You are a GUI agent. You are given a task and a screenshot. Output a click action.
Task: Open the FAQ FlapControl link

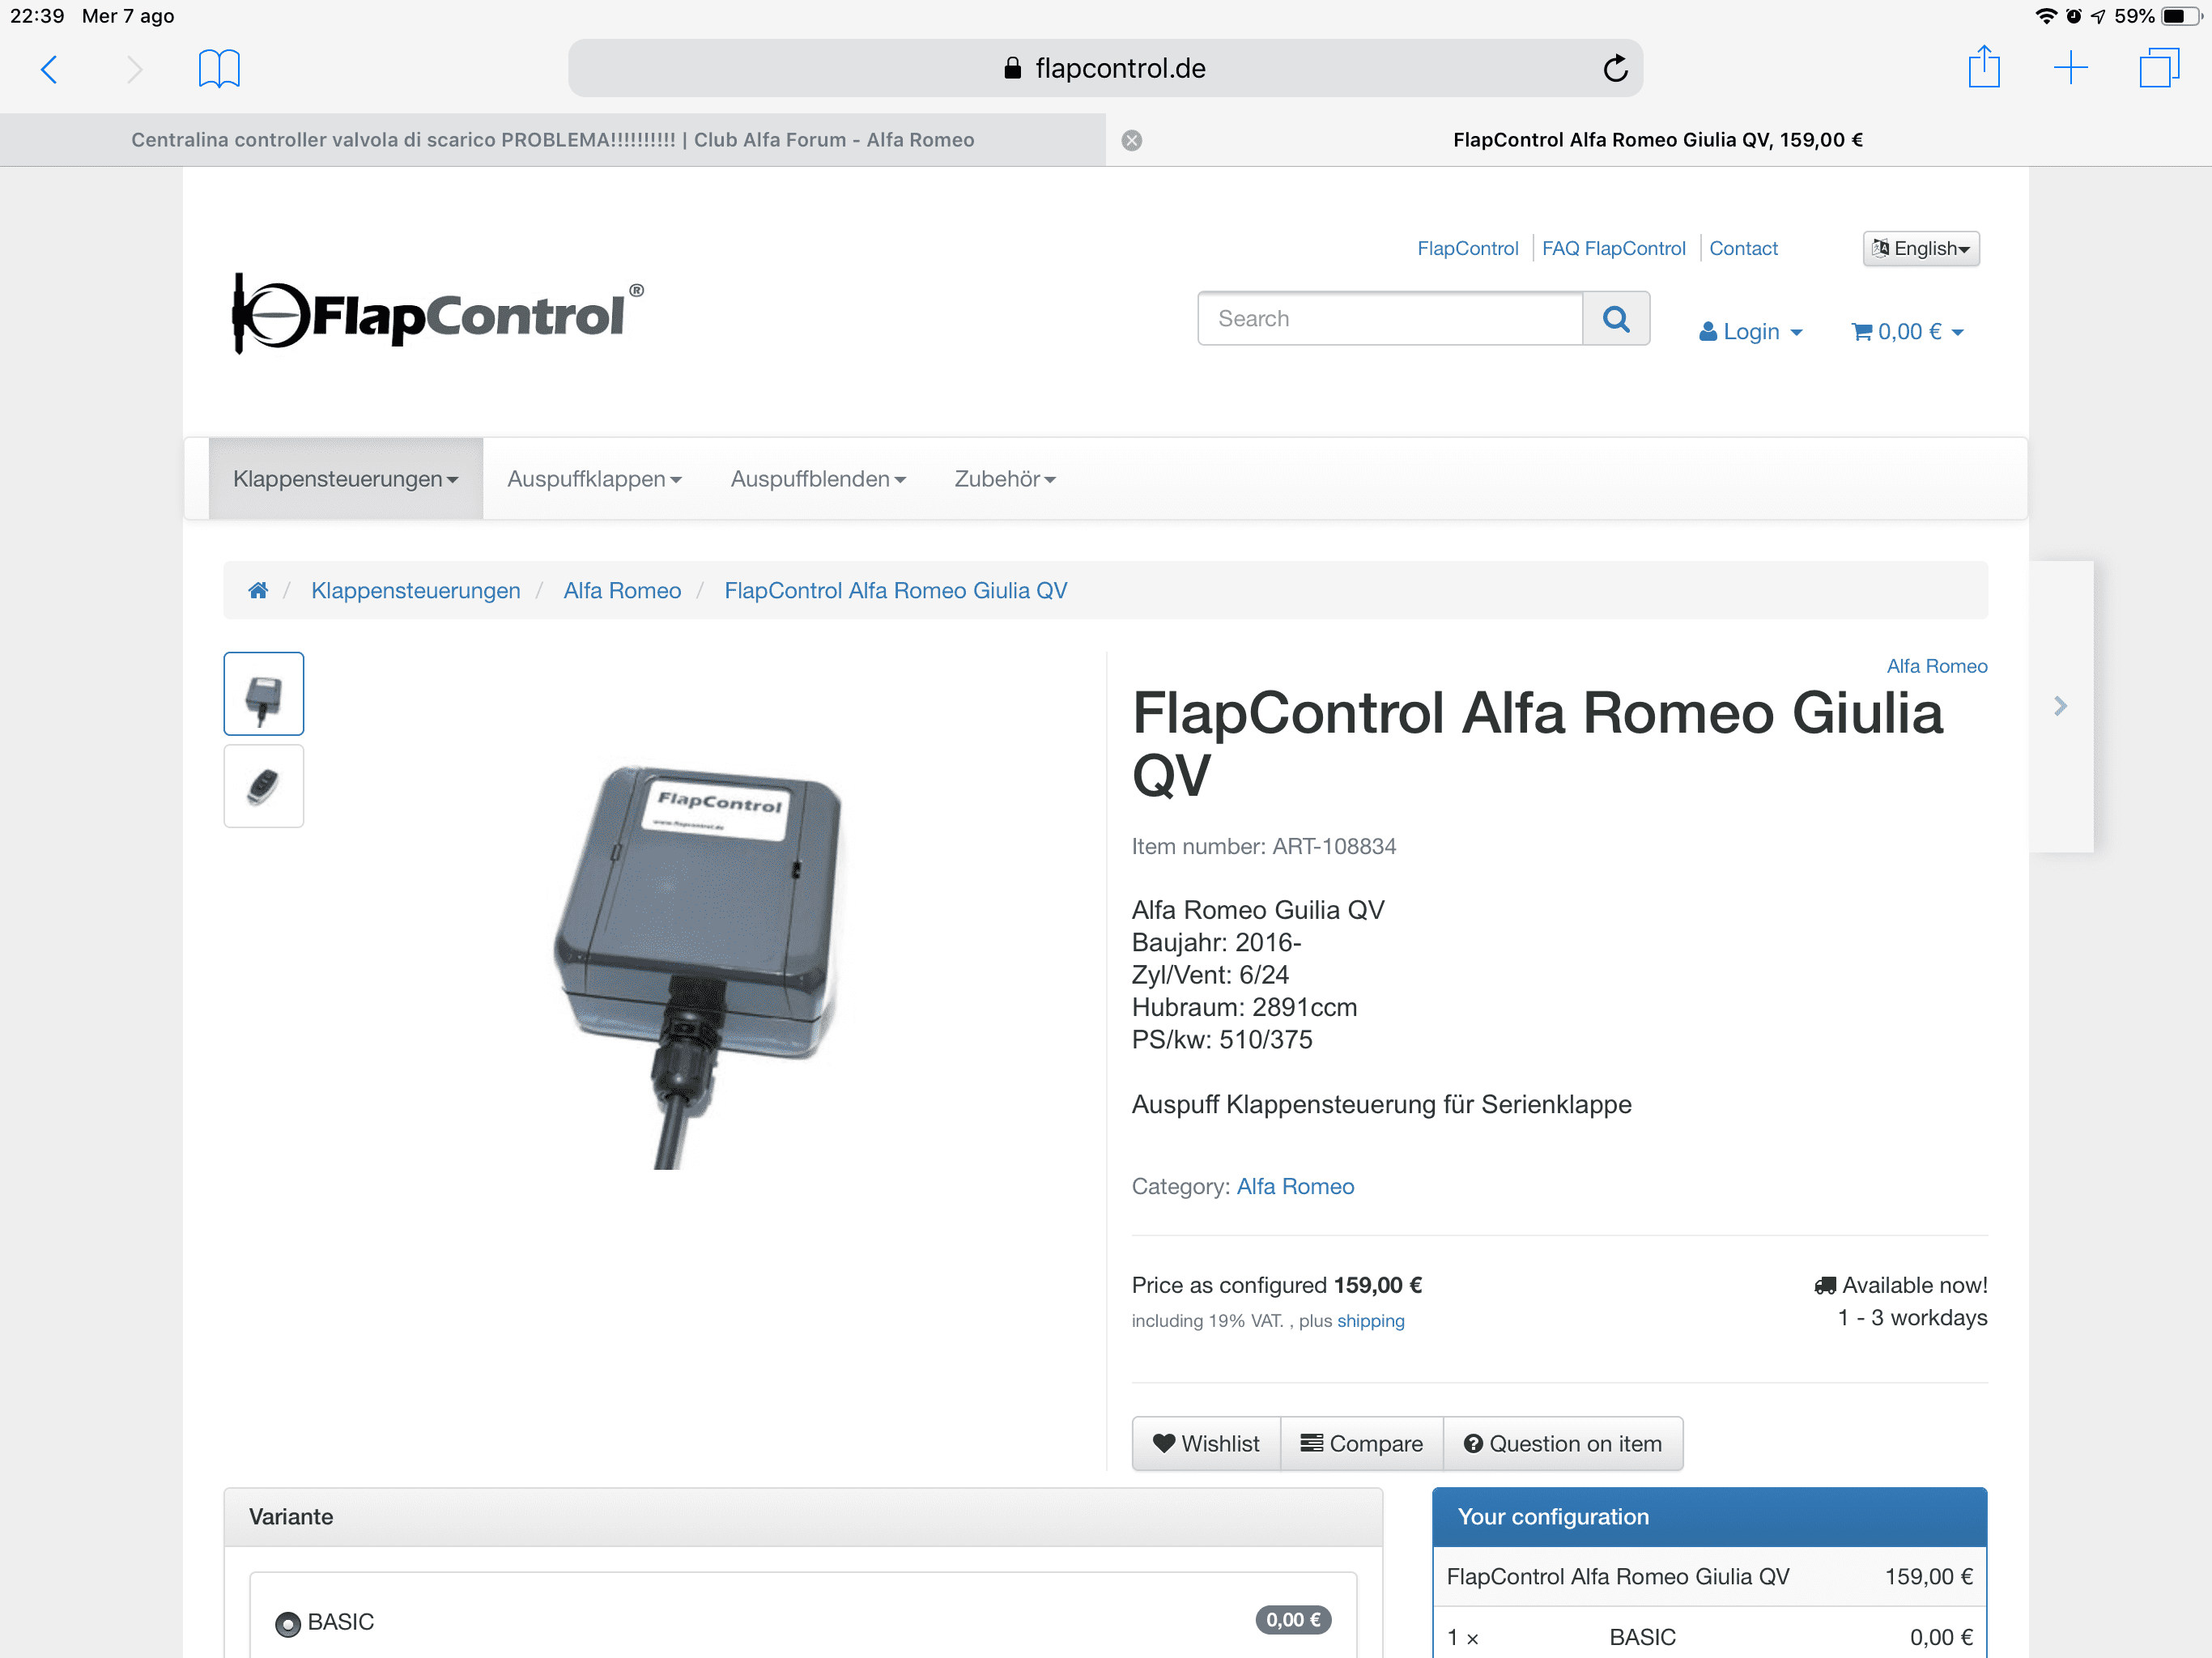pos(1613,248)
